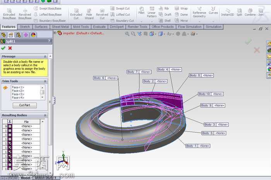Open the ConfigurationManager tab icon
The height and width of the screenshot is (180, 271).
coord(18,35)
